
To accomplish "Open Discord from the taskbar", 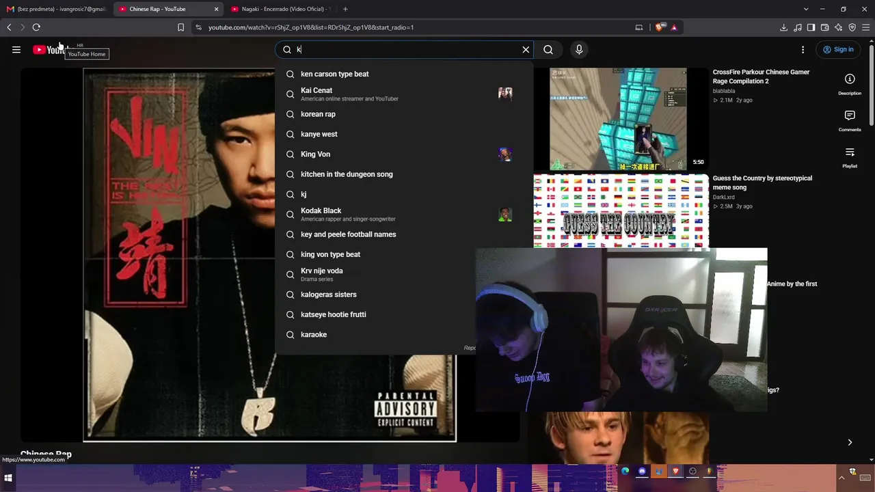I will [x=642, y=471].
